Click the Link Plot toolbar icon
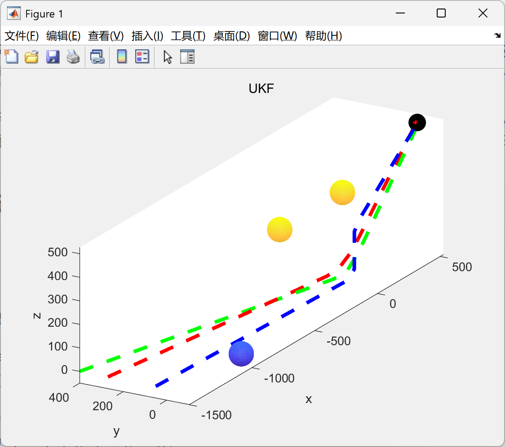This screenshot has height=447, width=505. 97,57
